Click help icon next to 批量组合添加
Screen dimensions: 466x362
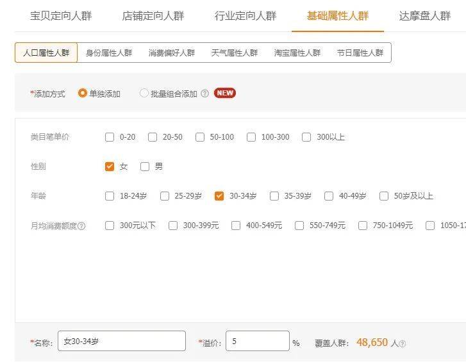point(204,94)
